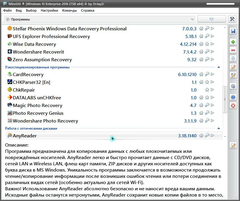This screenshot has height=201, width=240.
Task: Select CHKParser32 [En] entry
Action: click(x=31, y=82)
